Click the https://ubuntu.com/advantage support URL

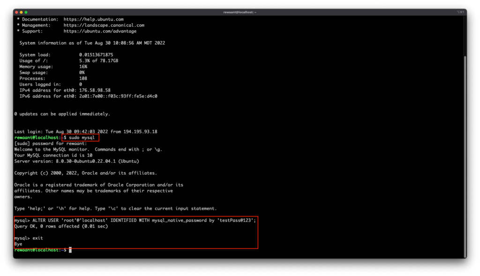click(100, 31)
